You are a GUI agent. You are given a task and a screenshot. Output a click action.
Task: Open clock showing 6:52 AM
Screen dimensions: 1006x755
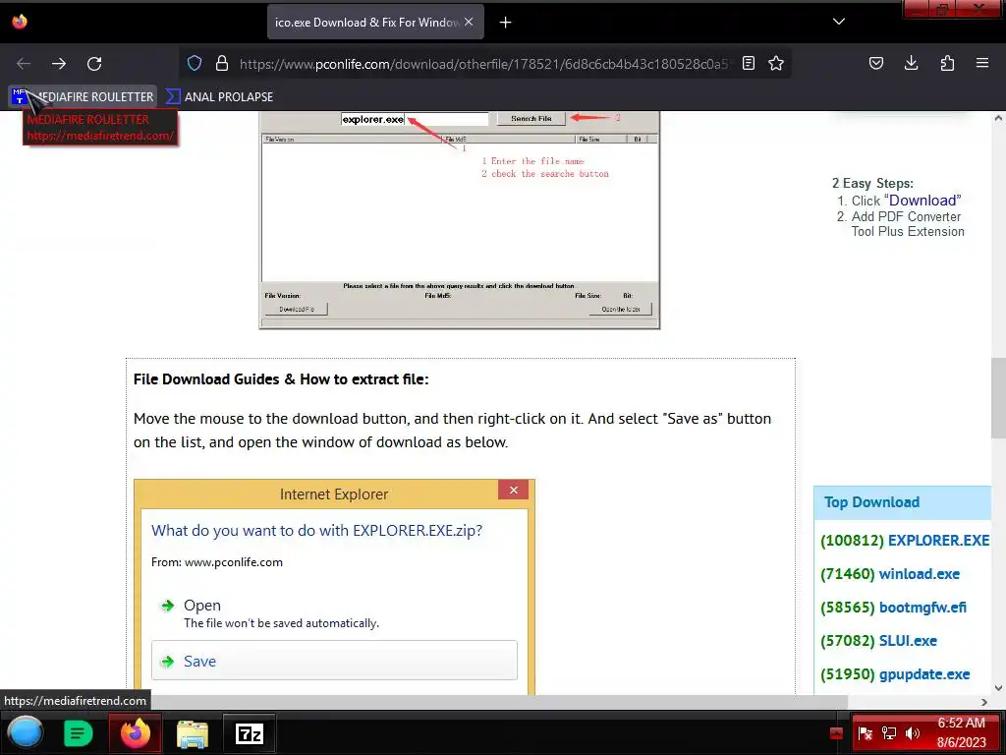[961, 733]
